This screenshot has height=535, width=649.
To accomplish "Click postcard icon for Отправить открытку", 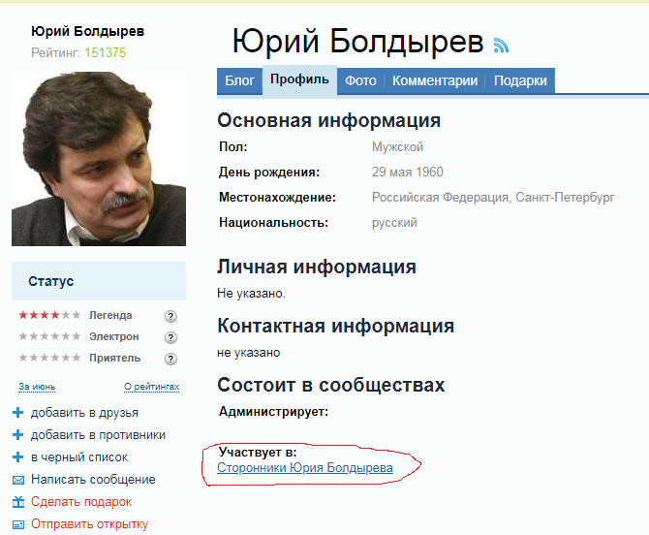I will (x=18, y=524).
